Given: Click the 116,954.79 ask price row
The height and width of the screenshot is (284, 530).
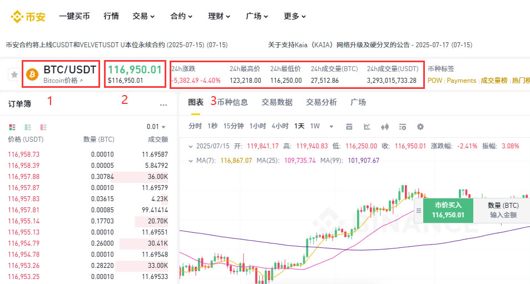Looking at the screenshot, I should click(x=88, y=243).
